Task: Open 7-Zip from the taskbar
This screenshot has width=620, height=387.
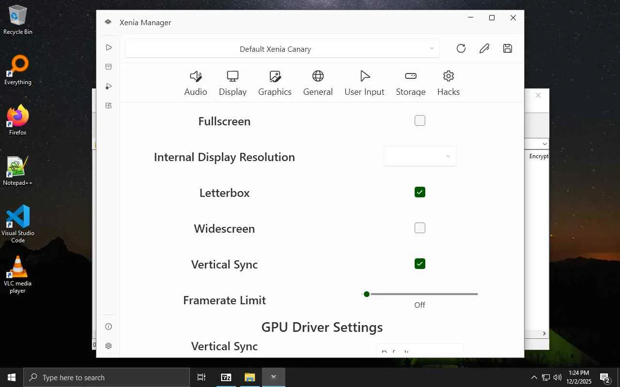Action: point(226,377)
